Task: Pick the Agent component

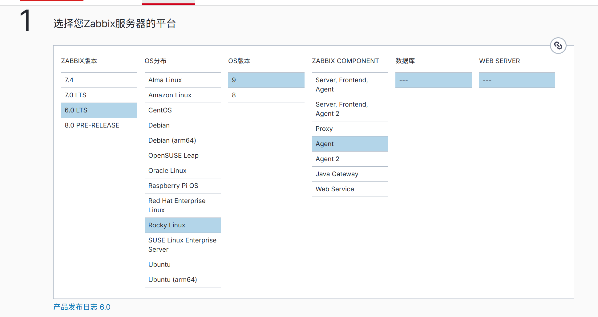Action: coord(350,144)
